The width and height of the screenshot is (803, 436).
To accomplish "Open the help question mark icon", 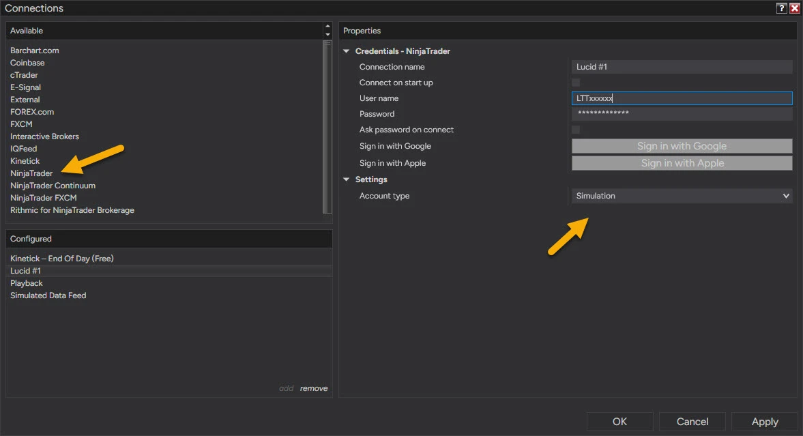I will click(x=781, y=8).
